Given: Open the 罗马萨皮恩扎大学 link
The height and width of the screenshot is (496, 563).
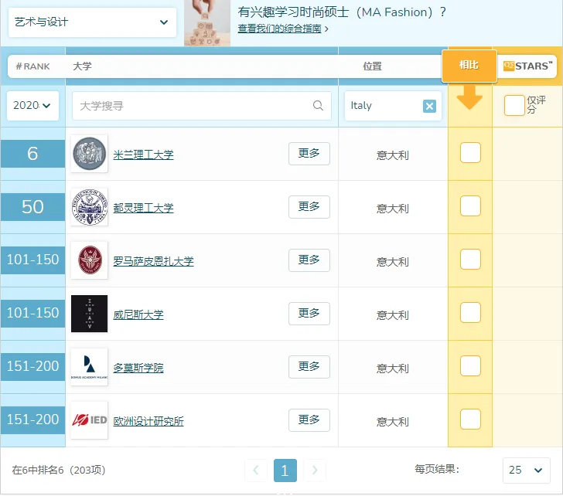Looking at the screenshot, I should (x=153, y=261).
